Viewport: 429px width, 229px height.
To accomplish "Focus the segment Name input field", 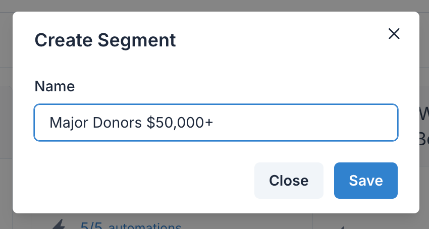I will (x=216, y=123).
